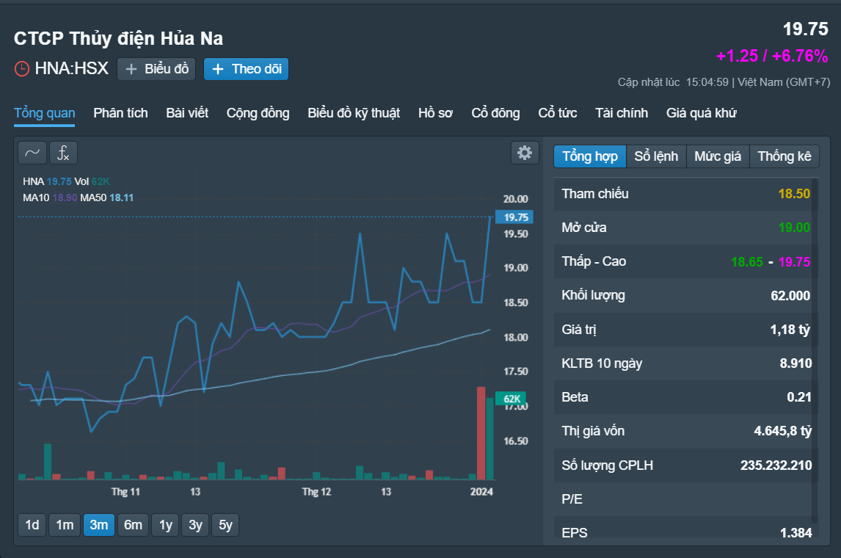Viewport: 841px width, 558px height.
Task: Click the Beta value 0.21
Action: pyautogui.click(x=799, y=397)
